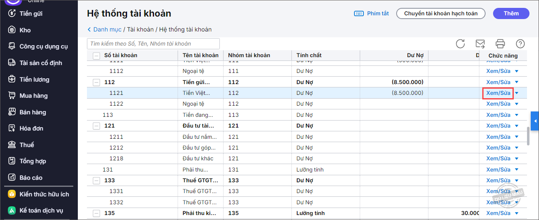Collapse account group 112 in the tree
The width and height of the screenshot is (539, 220).
tap(96, 82)
